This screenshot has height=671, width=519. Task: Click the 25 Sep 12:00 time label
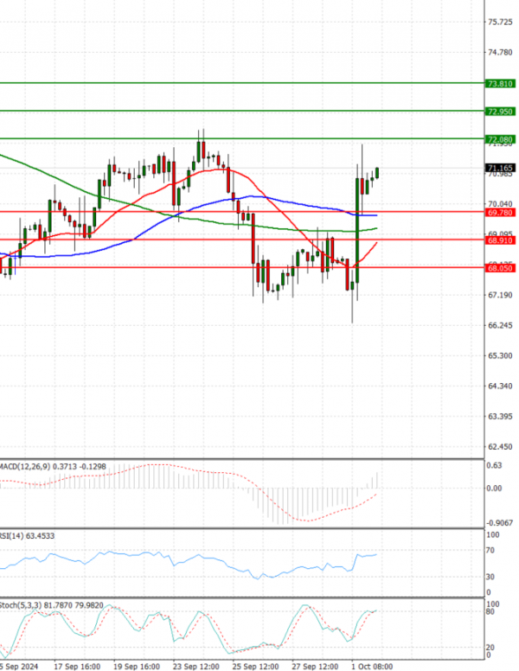coord(256,667)
